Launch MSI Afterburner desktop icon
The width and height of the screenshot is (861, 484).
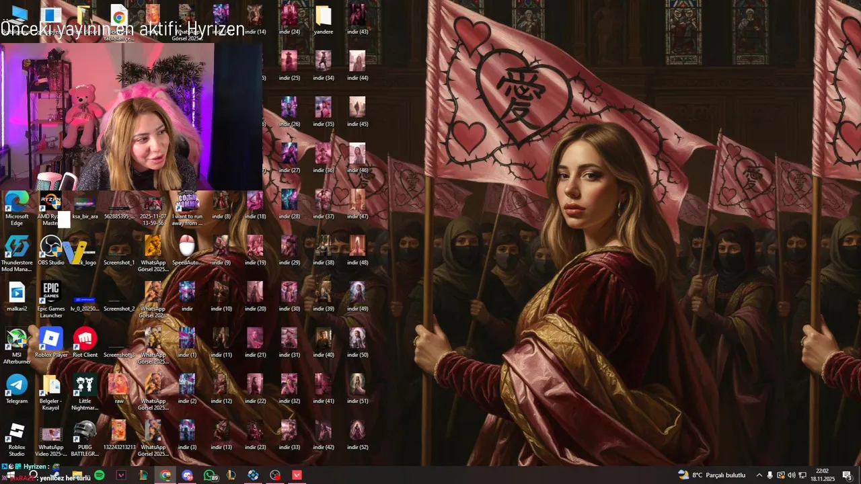pyautogui.click(x=17, y=347)
